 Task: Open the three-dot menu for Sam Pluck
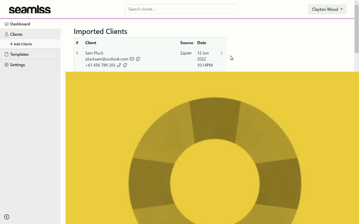221,53
